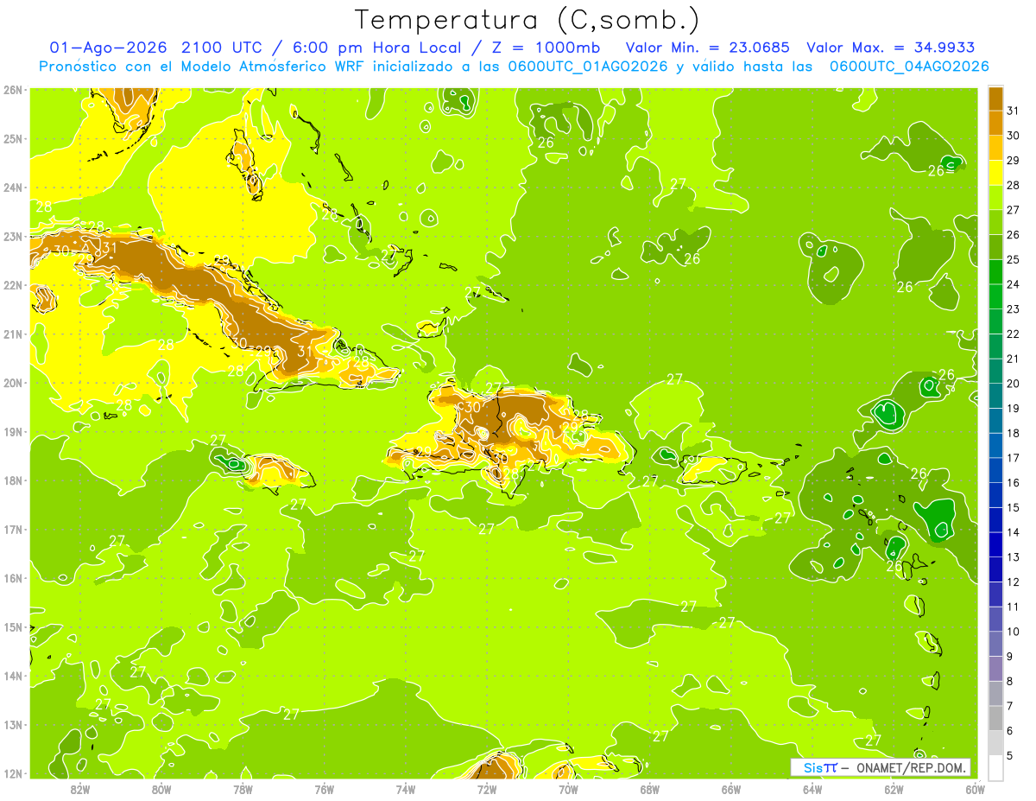
Task: Click the '22N' latitude axis label
Action: (x=13, y=285)
